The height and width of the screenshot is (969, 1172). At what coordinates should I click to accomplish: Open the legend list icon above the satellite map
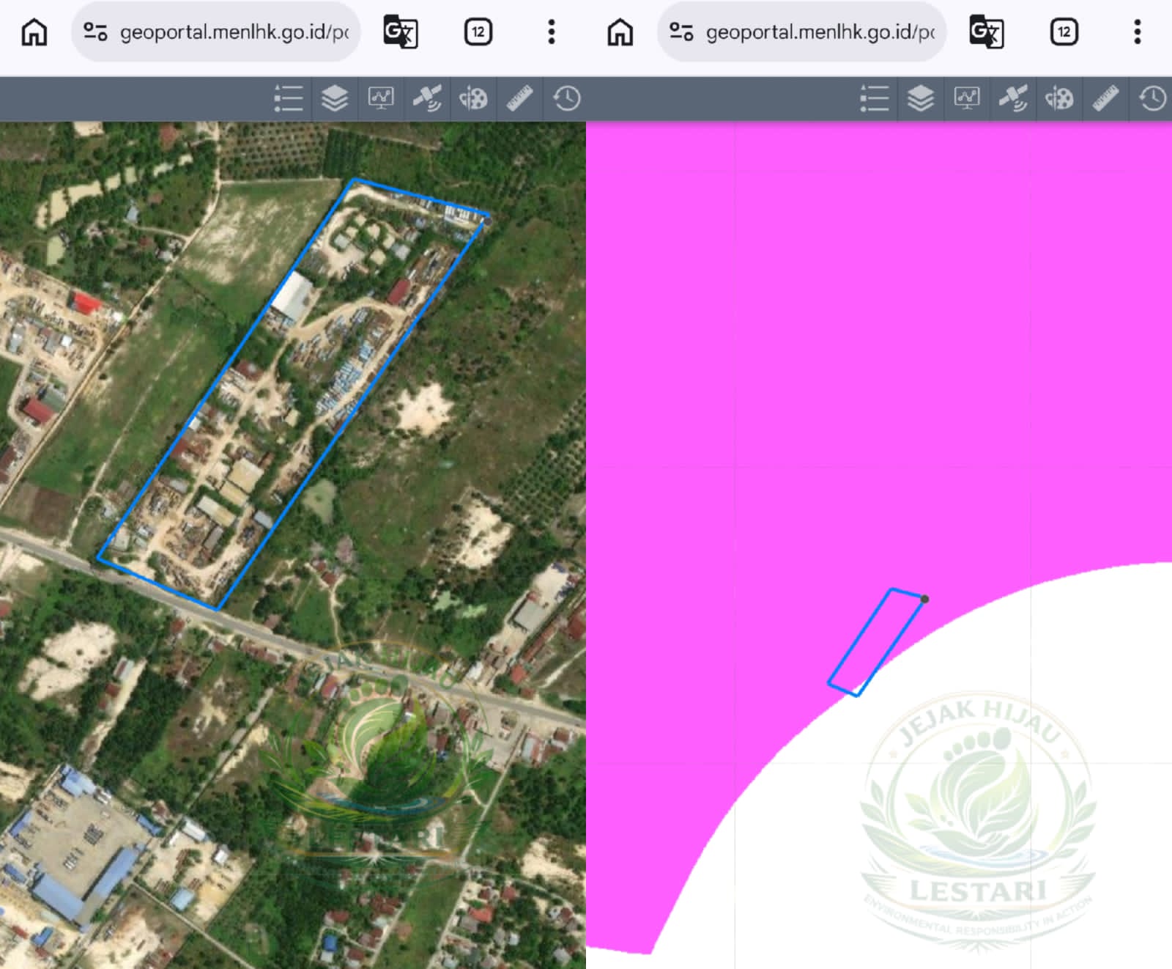tap(288, 98)
